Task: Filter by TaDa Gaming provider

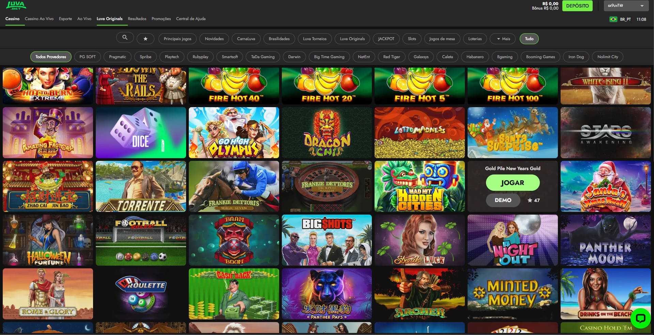Action: point(263,57)
